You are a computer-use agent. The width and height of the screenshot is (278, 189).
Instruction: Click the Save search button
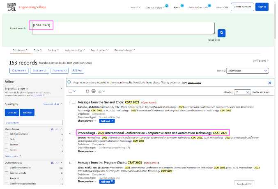(x=39, y=71)
